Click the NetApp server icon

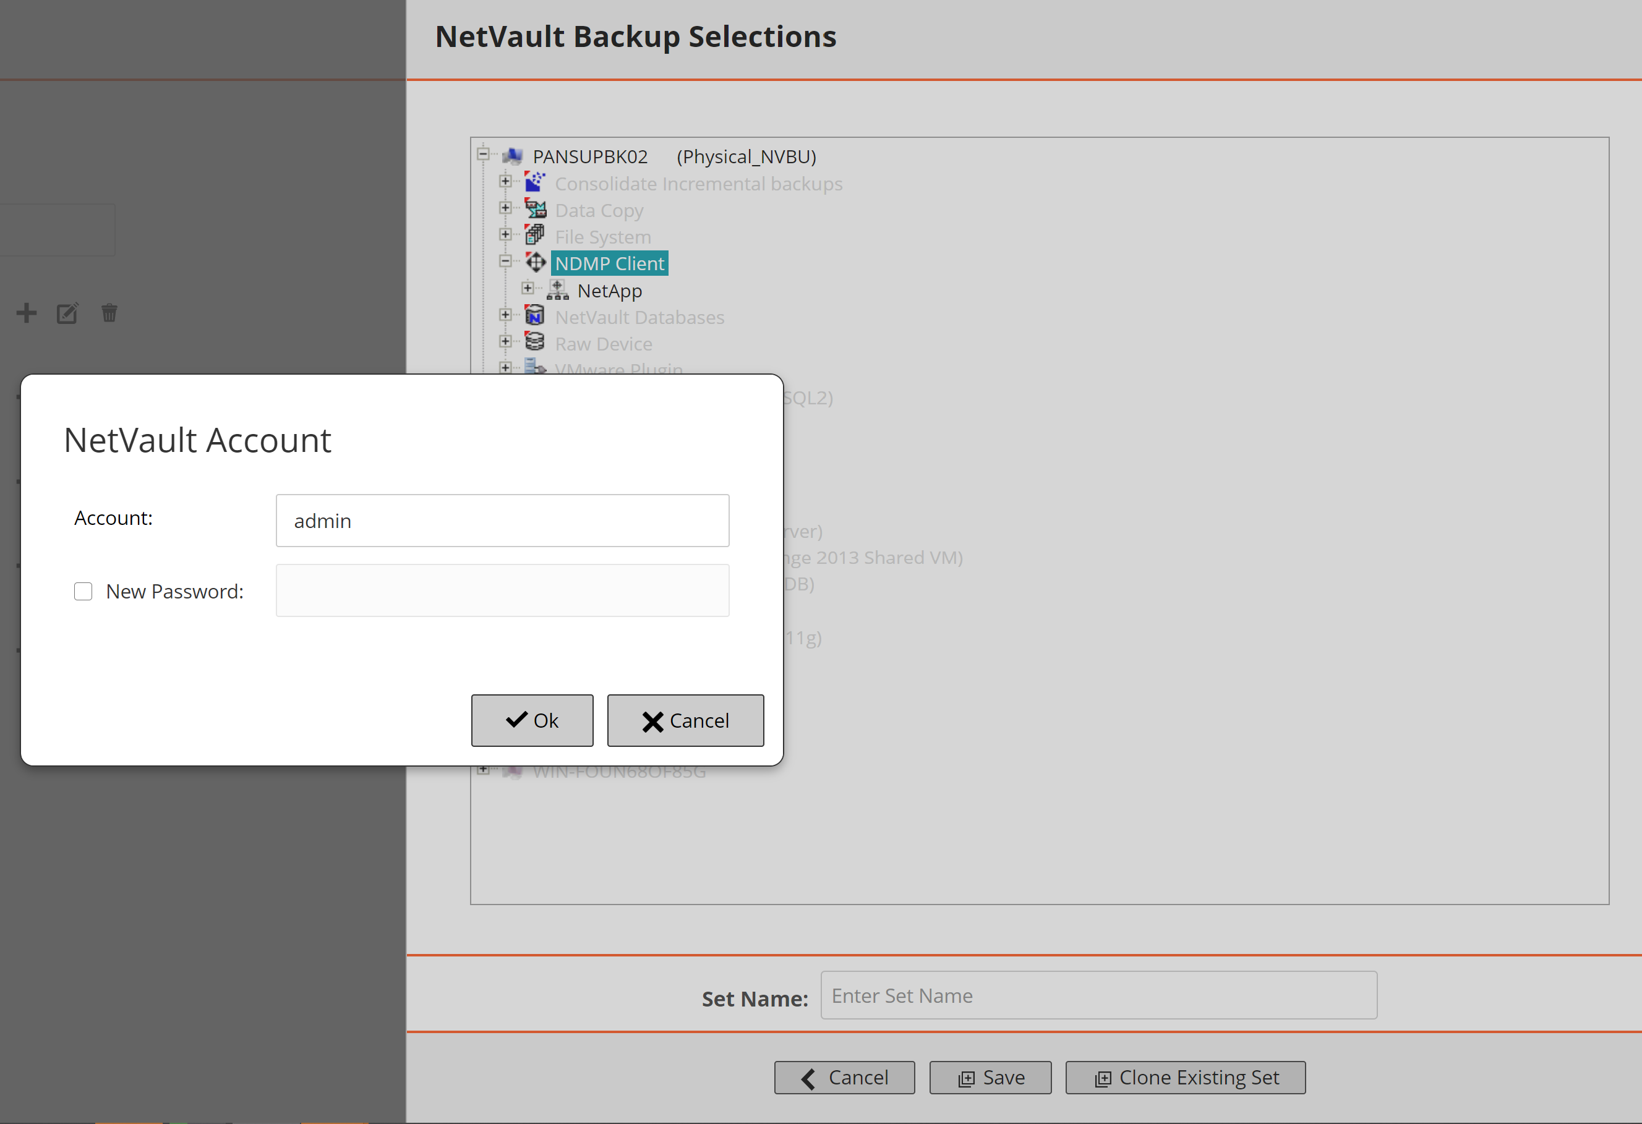pyautogui.click(x=557, y=289)
